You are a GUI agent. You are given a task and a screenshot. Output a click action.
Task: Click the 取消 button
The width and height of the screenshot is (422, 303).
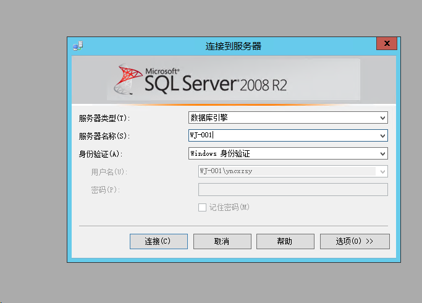coord(222,241)
